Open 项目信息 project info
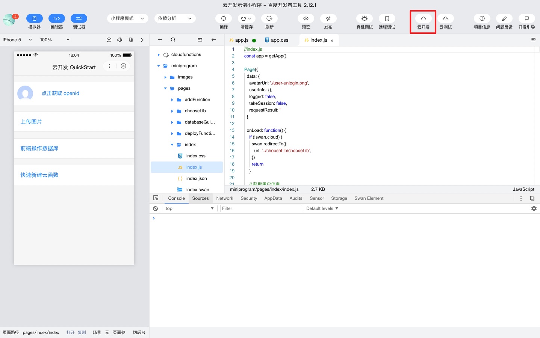The image size is (540, 338). (482, 19)
